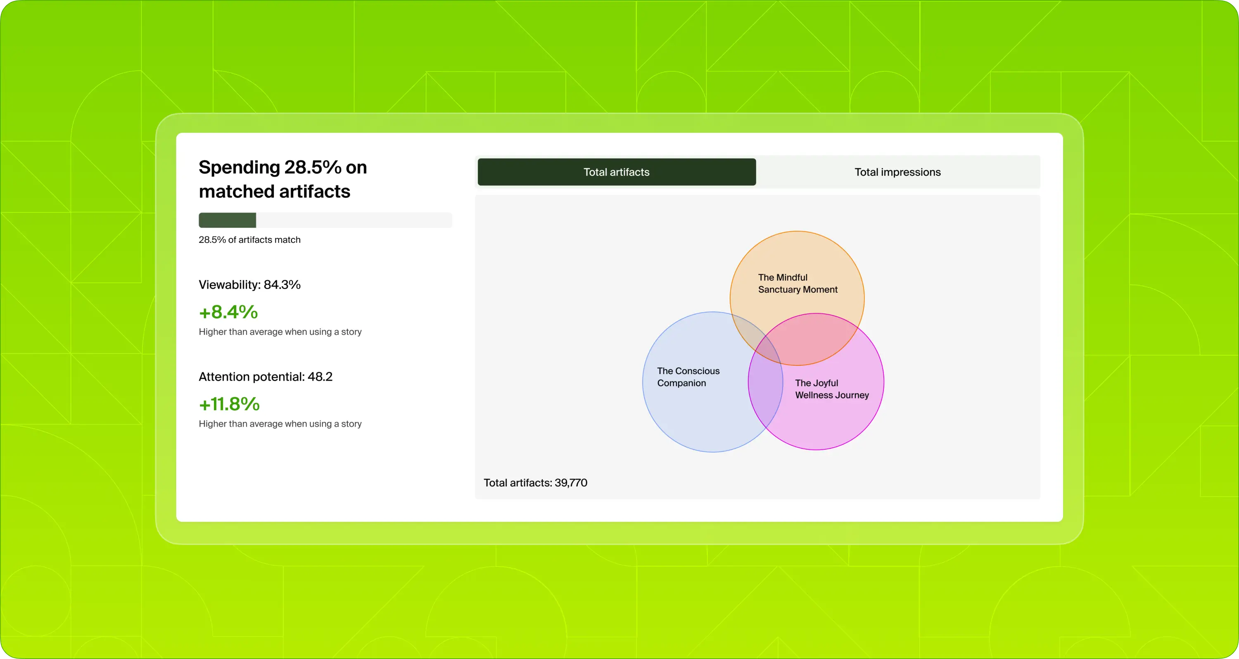
Task: Select the Total artifacts tab
Action: [616, 172]
